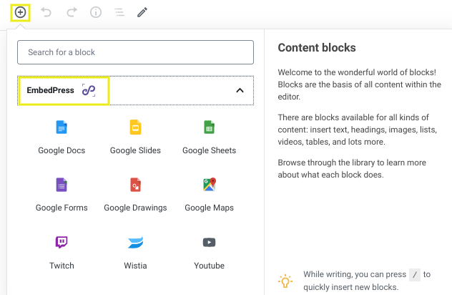The width and height of the screenshot is (452, 295).
Task: Insert the Google Maps block
Action: click(209, 195)
